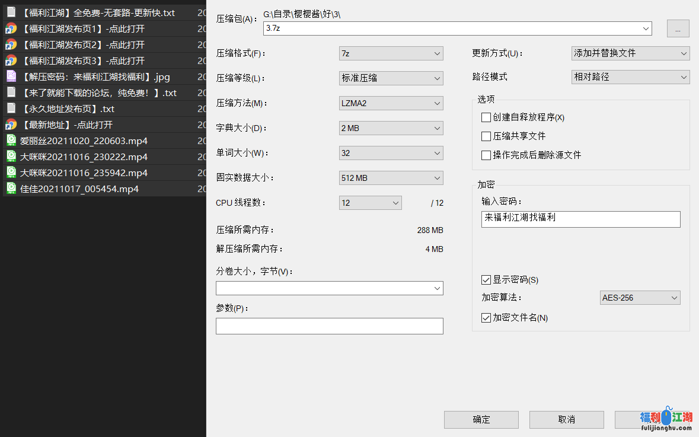Toggle the 压缩共享文件 checkbox
The image size is (699, 437).
(x=486, y=136)
